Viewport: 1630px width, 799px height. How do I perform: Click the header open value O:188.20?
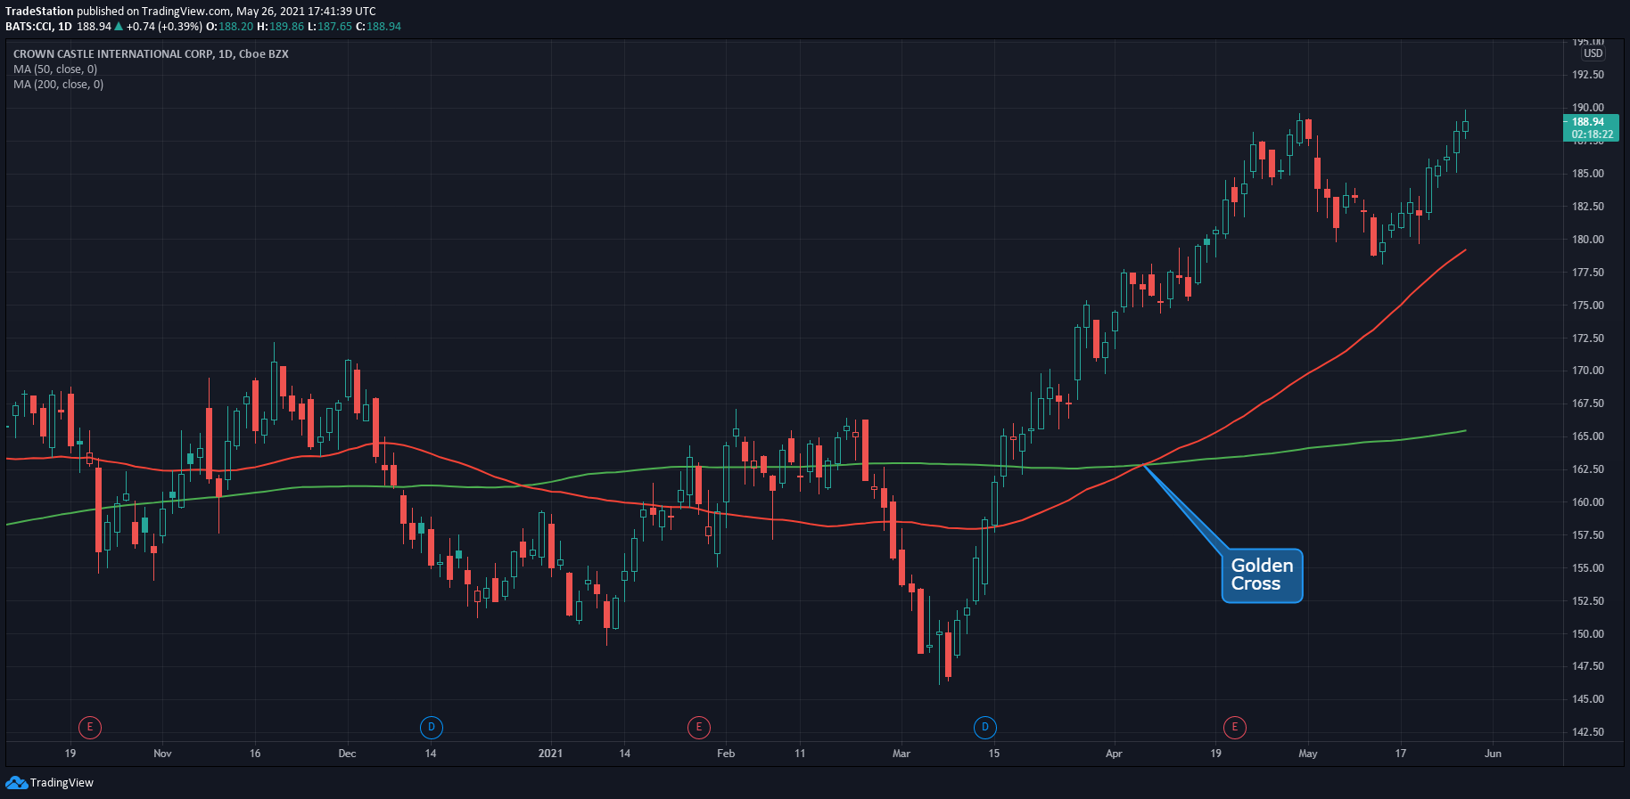click(230, 26)
